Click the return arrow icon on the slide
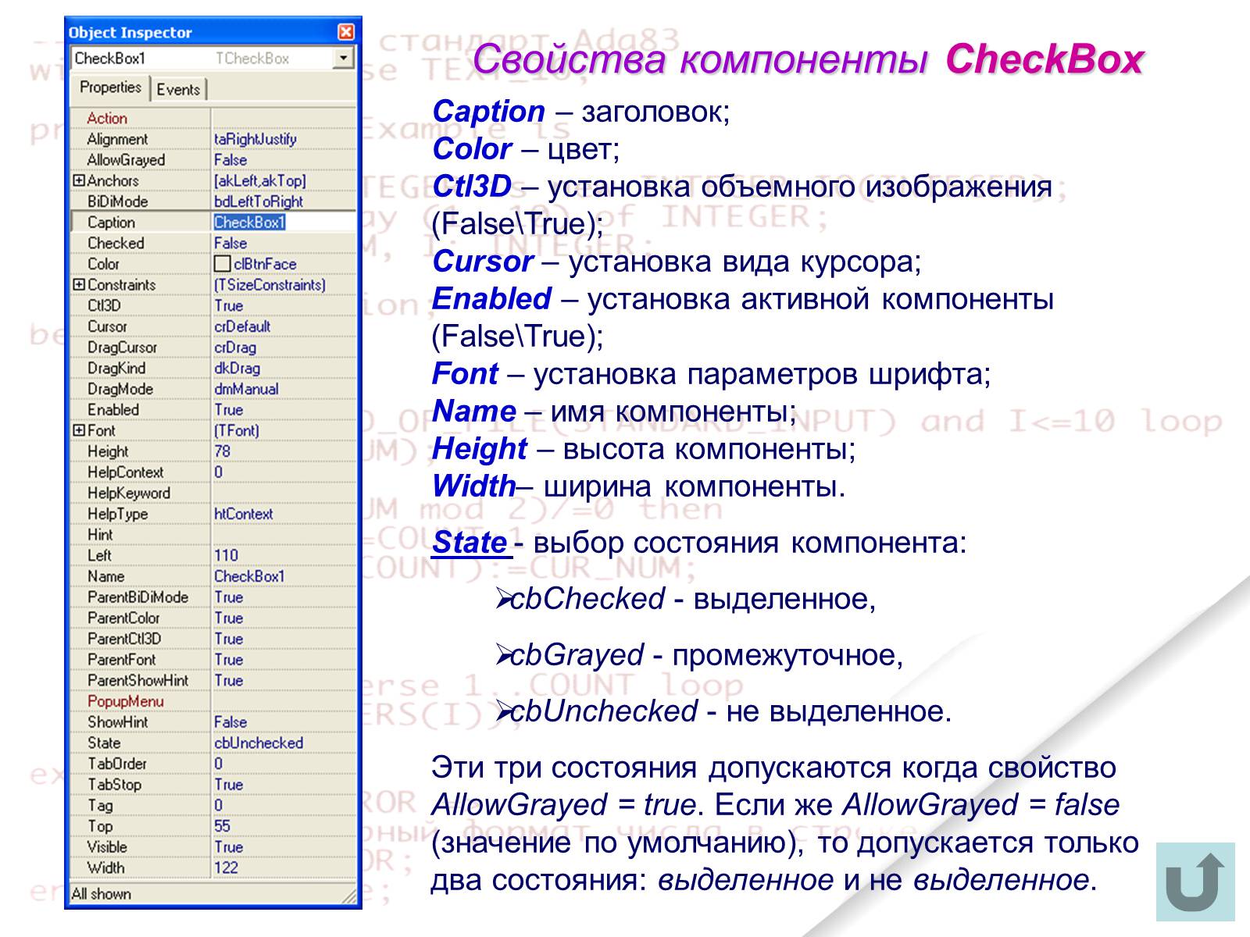The width and height of the screenshot is (1250, 937). 1195,882
